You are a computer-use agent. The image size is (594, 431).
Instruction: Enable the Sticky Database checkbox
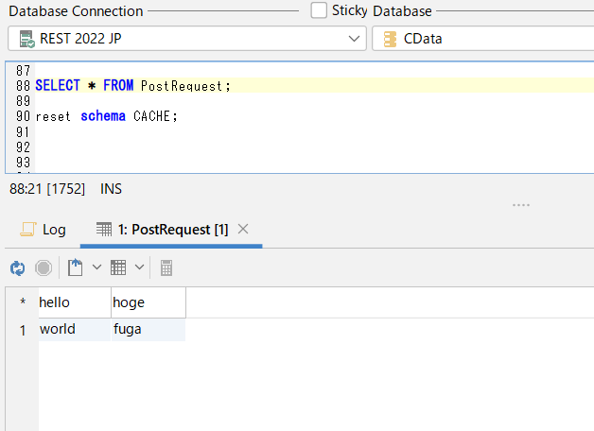click(319, 10)
